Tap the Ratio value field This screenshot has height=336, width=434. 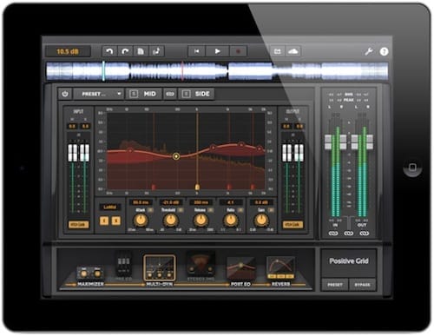pos(231,202)
